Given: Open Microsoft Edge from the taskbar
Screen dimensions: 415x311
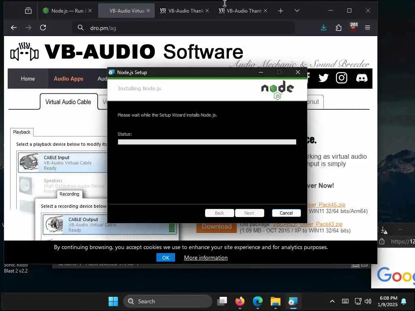Looking at the screenshot, I should pos(257,301).
